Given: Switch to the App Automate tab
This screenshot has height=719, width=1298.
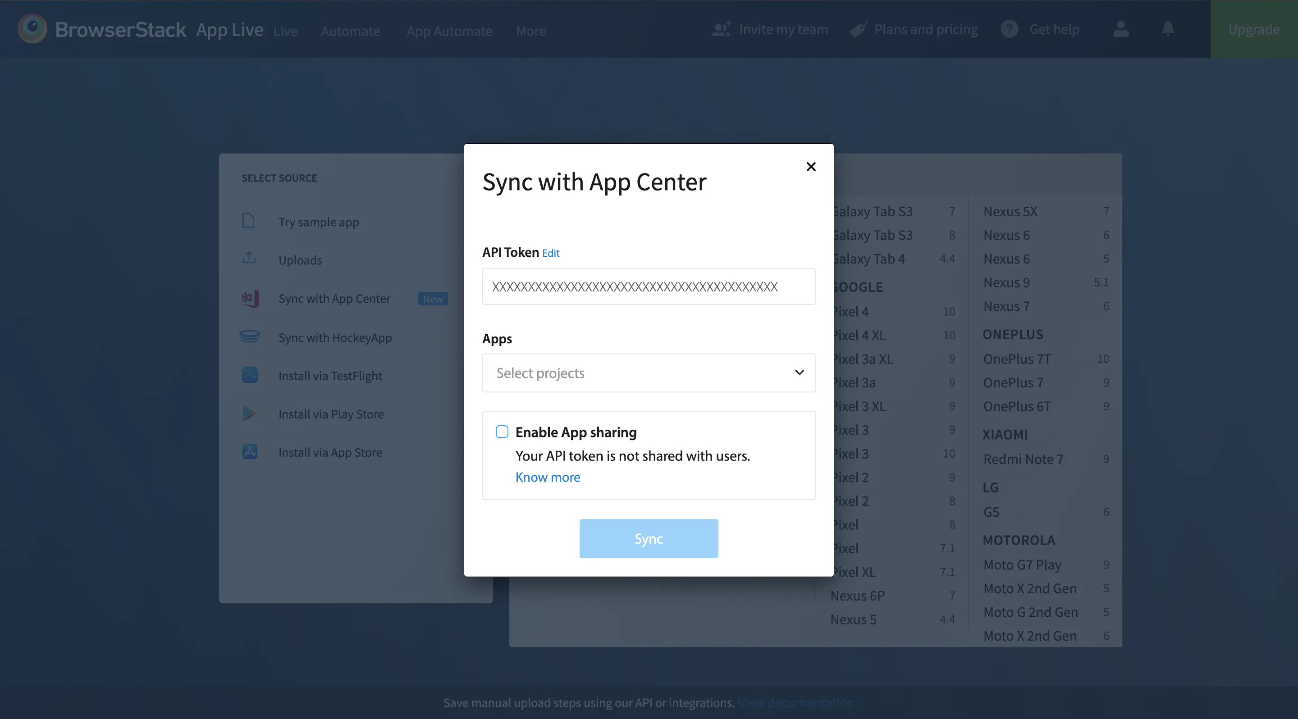Looking at the screenshot, I should pyautogui.click(x=449, y=31).
